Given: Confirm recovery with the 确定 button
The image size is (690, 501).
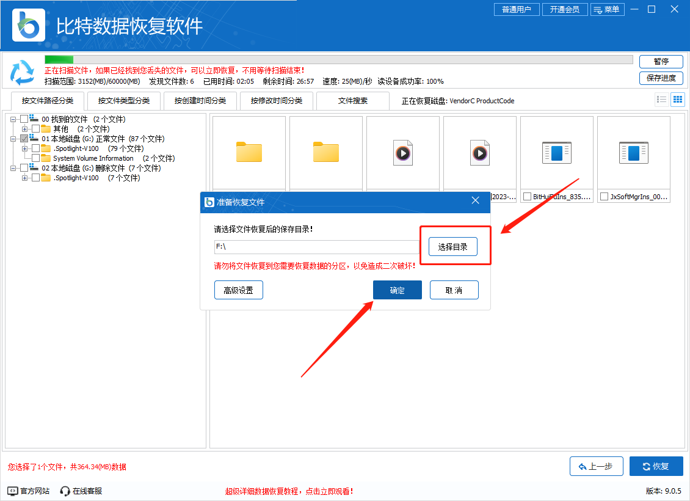Looking at the screenshot, I should (x=397, y=290).
